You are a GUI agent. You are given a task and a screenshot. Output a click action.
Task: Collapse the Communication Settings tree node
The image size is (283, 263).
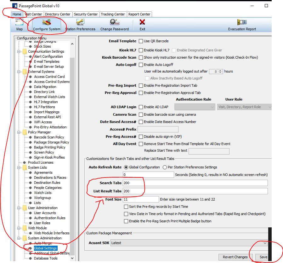point(19,51)
